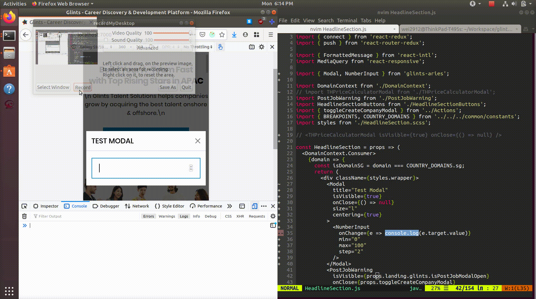Toggle touch simulation hand icon
536x299 pixels.
(x=221, y=47)
